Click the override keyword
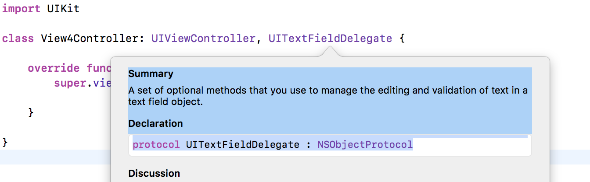 click(54, 69)
